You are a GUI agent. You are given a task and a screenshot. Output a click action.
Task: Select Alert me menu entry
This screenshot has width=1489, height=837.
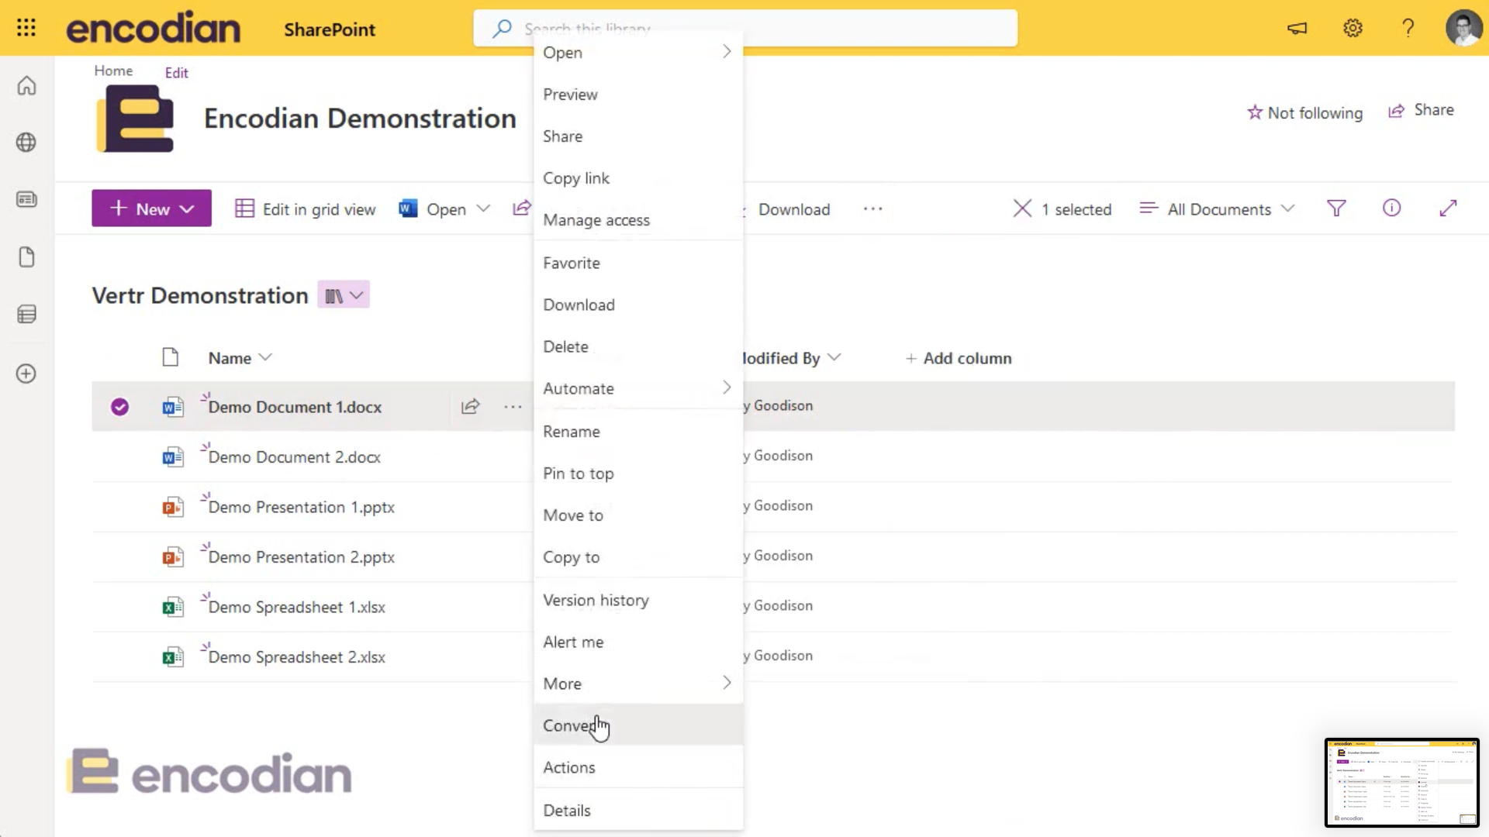[x=638, y=642]
